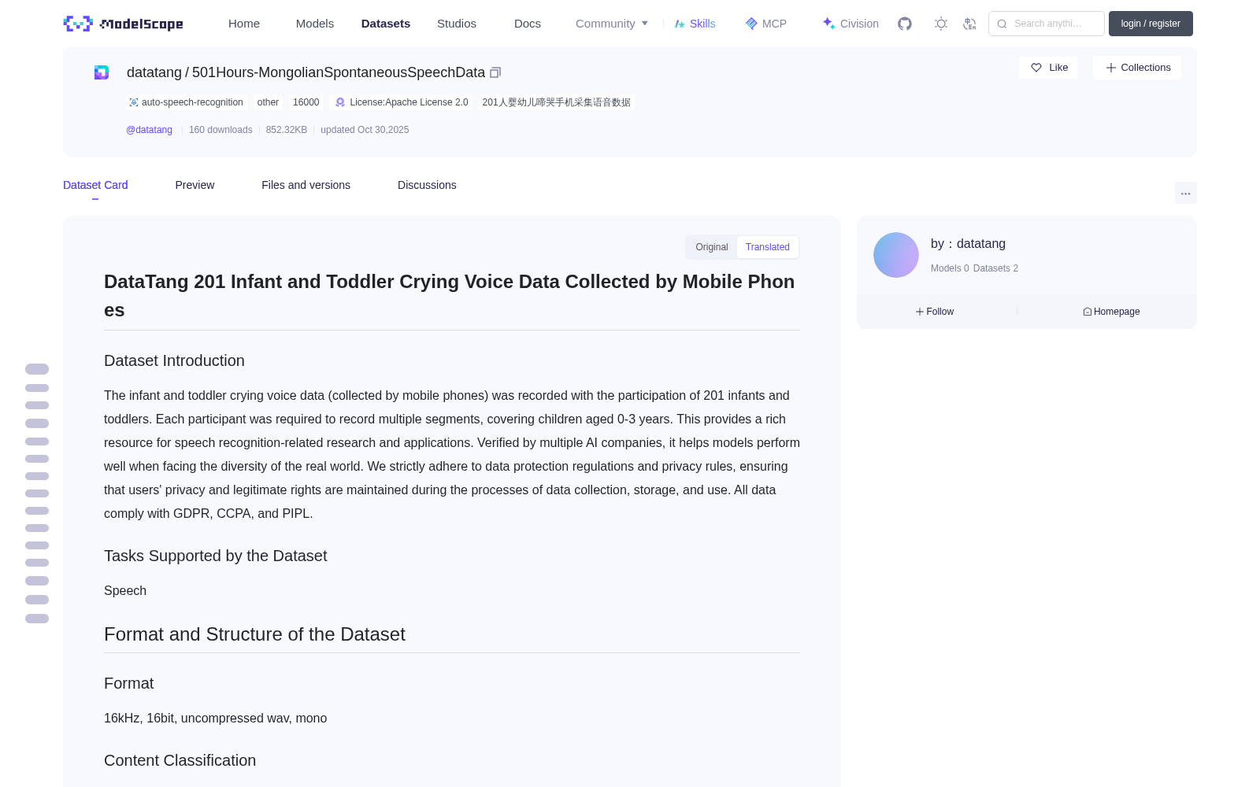This screenshot has width=1260, height=787.
Task: Select the Translated text toggle
Action: [768, 247]
